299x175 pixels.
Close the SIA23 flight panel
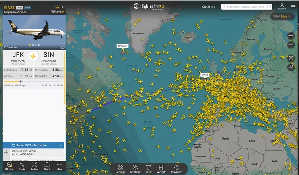click(63, 7)
